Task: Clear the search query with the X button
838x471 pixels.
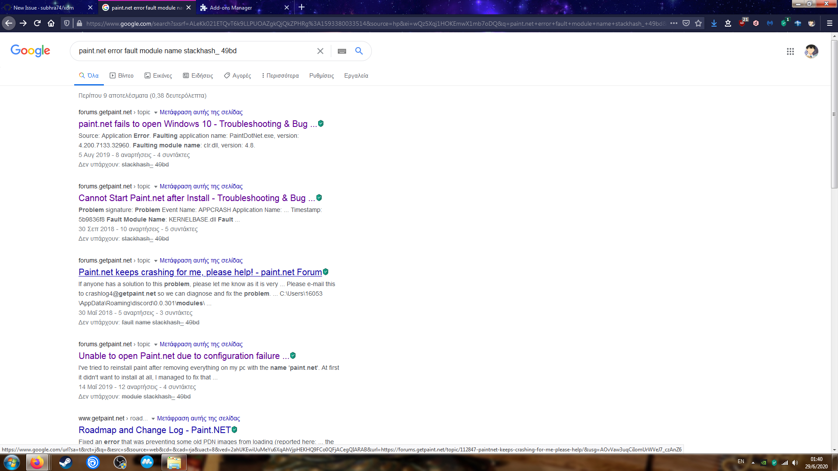Action: pos(320,51)
